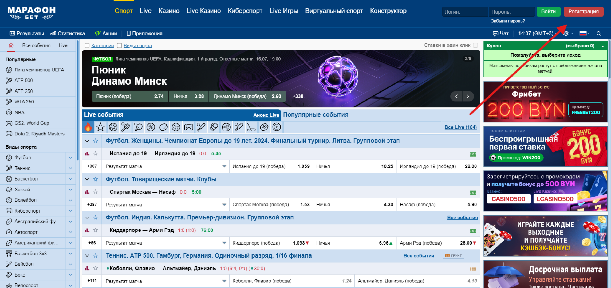Favorite the Футбол. Товарищеские матчи. Клубы category star
611x288 pixels.
pos(95,179)
